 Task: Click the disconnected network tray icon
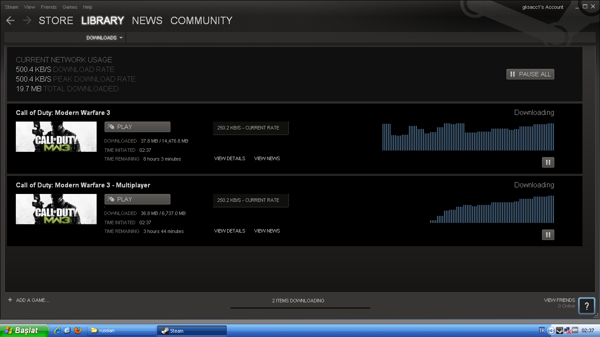567,330
